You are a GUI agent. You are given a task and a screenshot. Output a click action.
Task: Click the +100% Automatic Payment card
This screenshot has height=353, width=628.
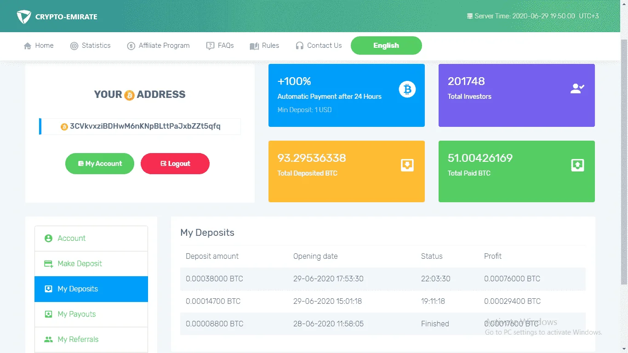[x=347, y=96]
